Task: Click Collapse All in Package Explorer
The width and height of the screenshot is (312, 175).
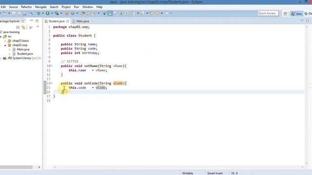Action: pos(18,27)
